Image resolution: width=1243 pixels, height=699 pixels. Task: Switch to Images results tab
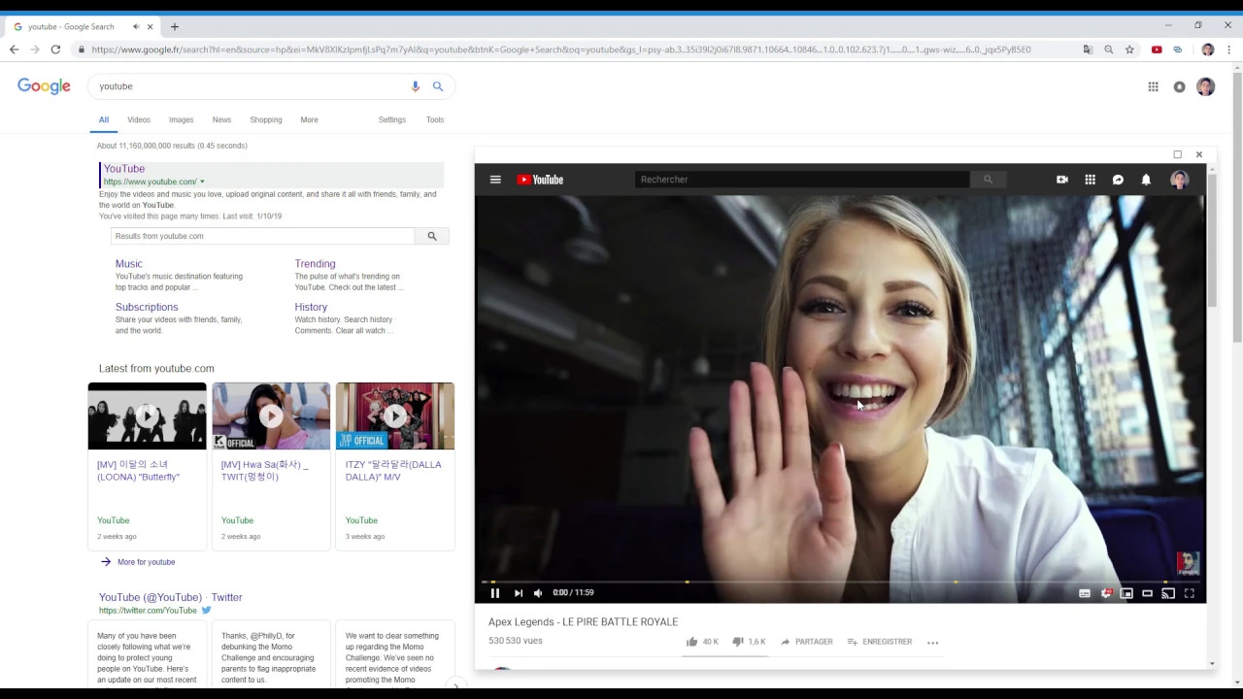(182, 120)
